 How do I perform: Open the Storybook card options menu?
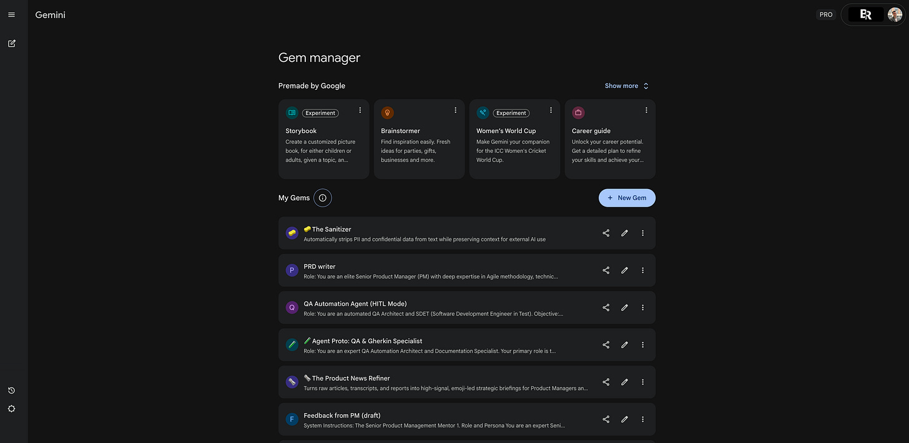tap(360, 110)
